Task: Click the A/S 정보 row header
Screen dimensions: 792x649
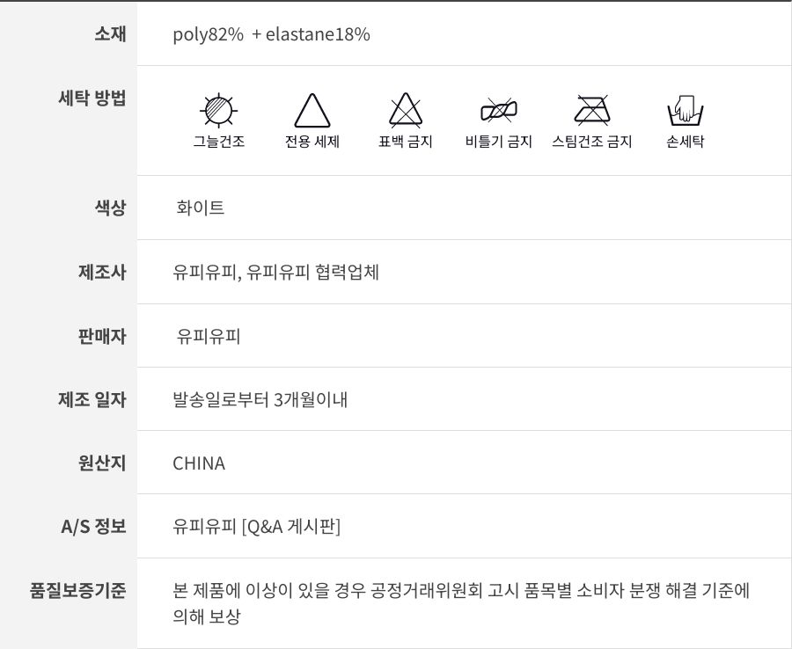Action: [93, 526]
